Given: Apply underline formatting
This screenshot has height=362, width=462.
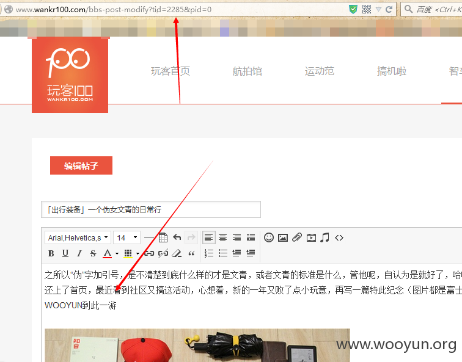Looking at the screenshot, I should tap(65, 253).
